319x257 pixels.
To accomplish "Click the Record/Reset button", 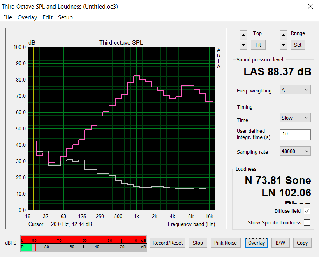I will click(167, 243).
